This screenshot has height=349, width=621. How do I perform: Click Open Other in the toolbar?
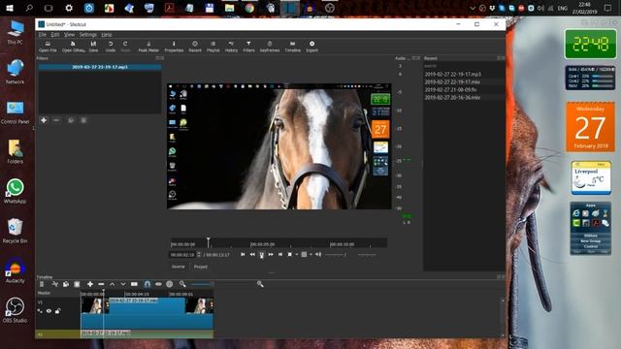click(x=74, y=47)
